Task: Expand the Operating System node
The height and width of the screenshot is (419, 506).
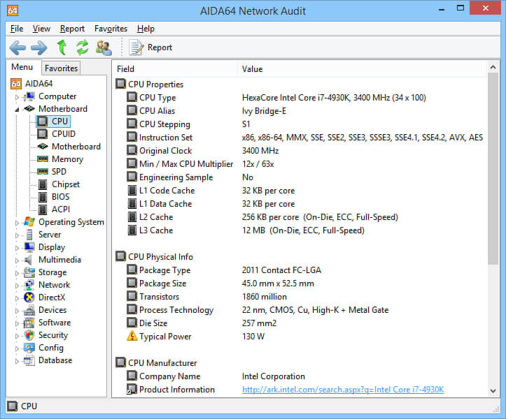Action: coord(17,223)
